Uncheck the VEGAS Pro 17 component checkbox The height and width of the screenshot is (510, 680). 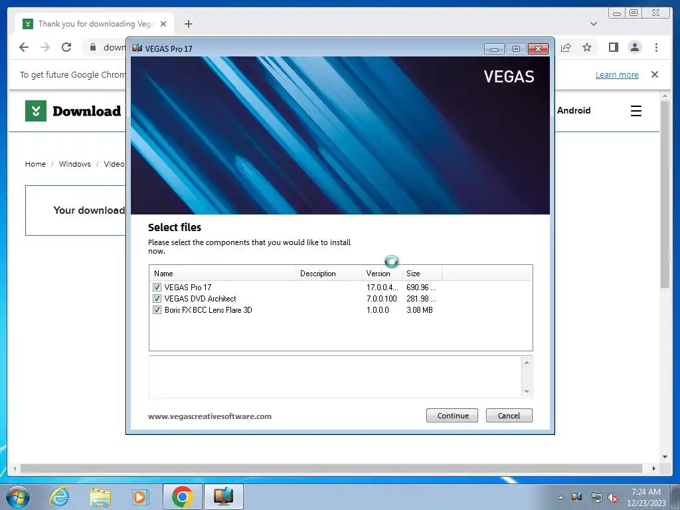pos(157,287)
